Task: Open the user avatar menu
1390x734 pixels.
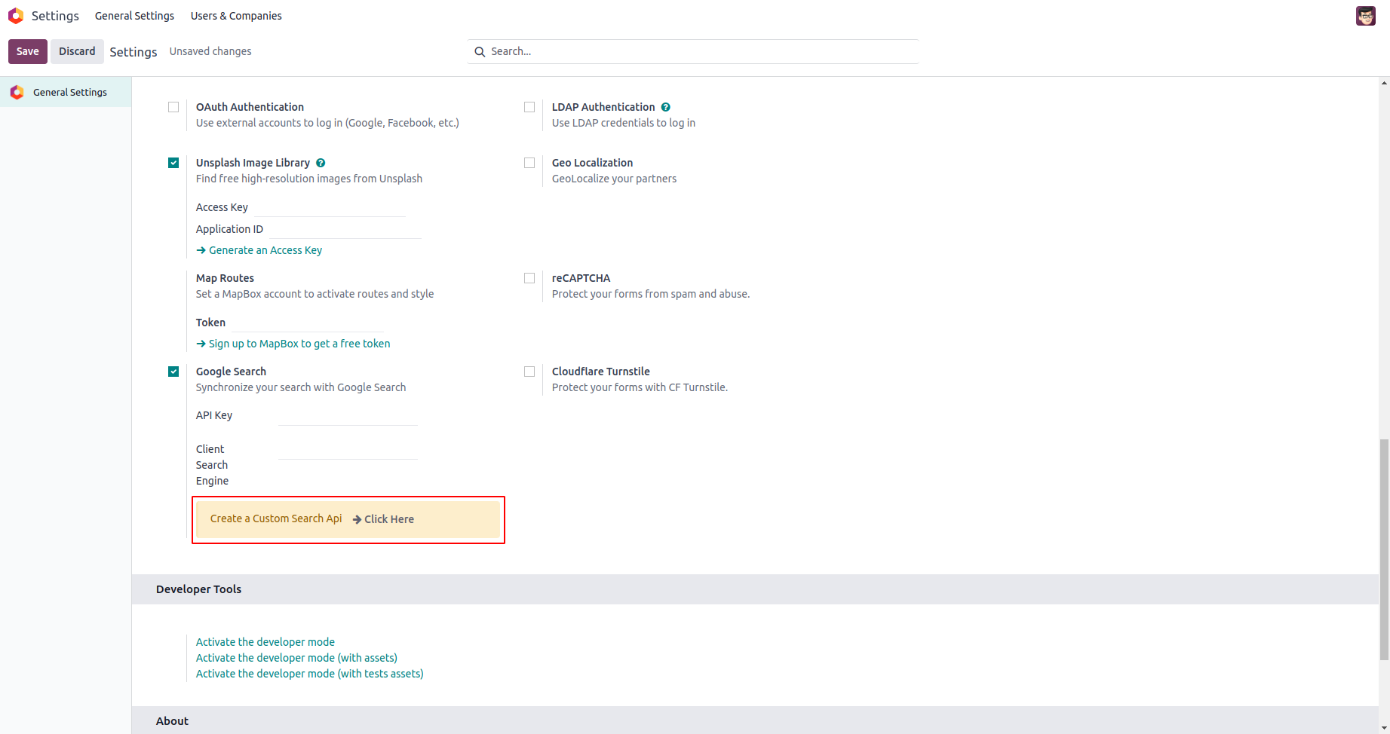Action: (x=1365, y=16)
